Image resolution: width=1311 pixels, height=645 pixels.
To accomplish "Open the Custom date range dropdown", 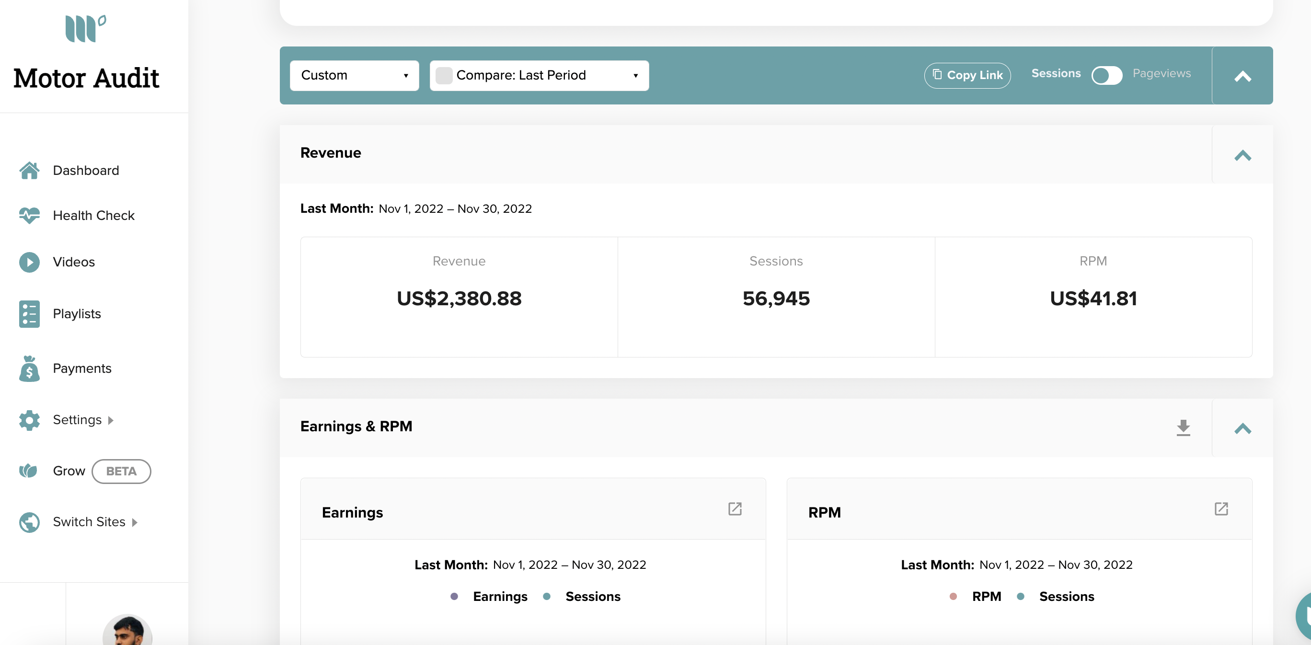I will 354,75.
